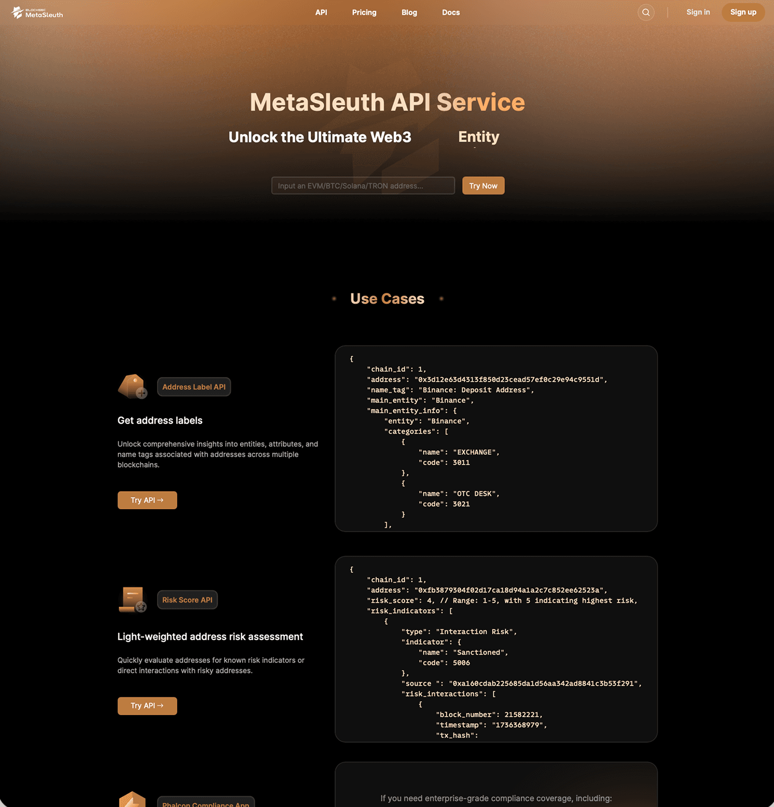Select the Address Label API badge
The width and height of the screenshot is (774, 807).
click(194, 387)
